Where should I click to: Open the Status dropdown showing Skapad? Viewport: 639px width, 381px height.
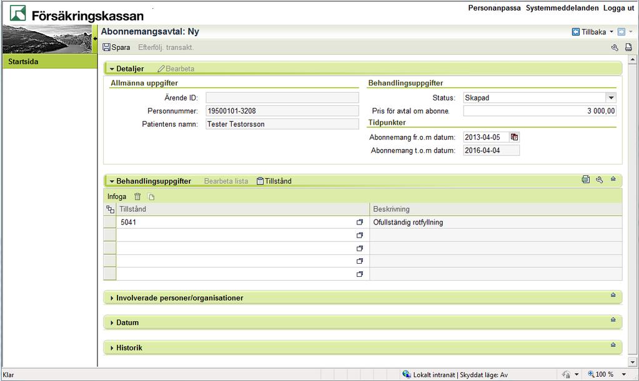611,97
